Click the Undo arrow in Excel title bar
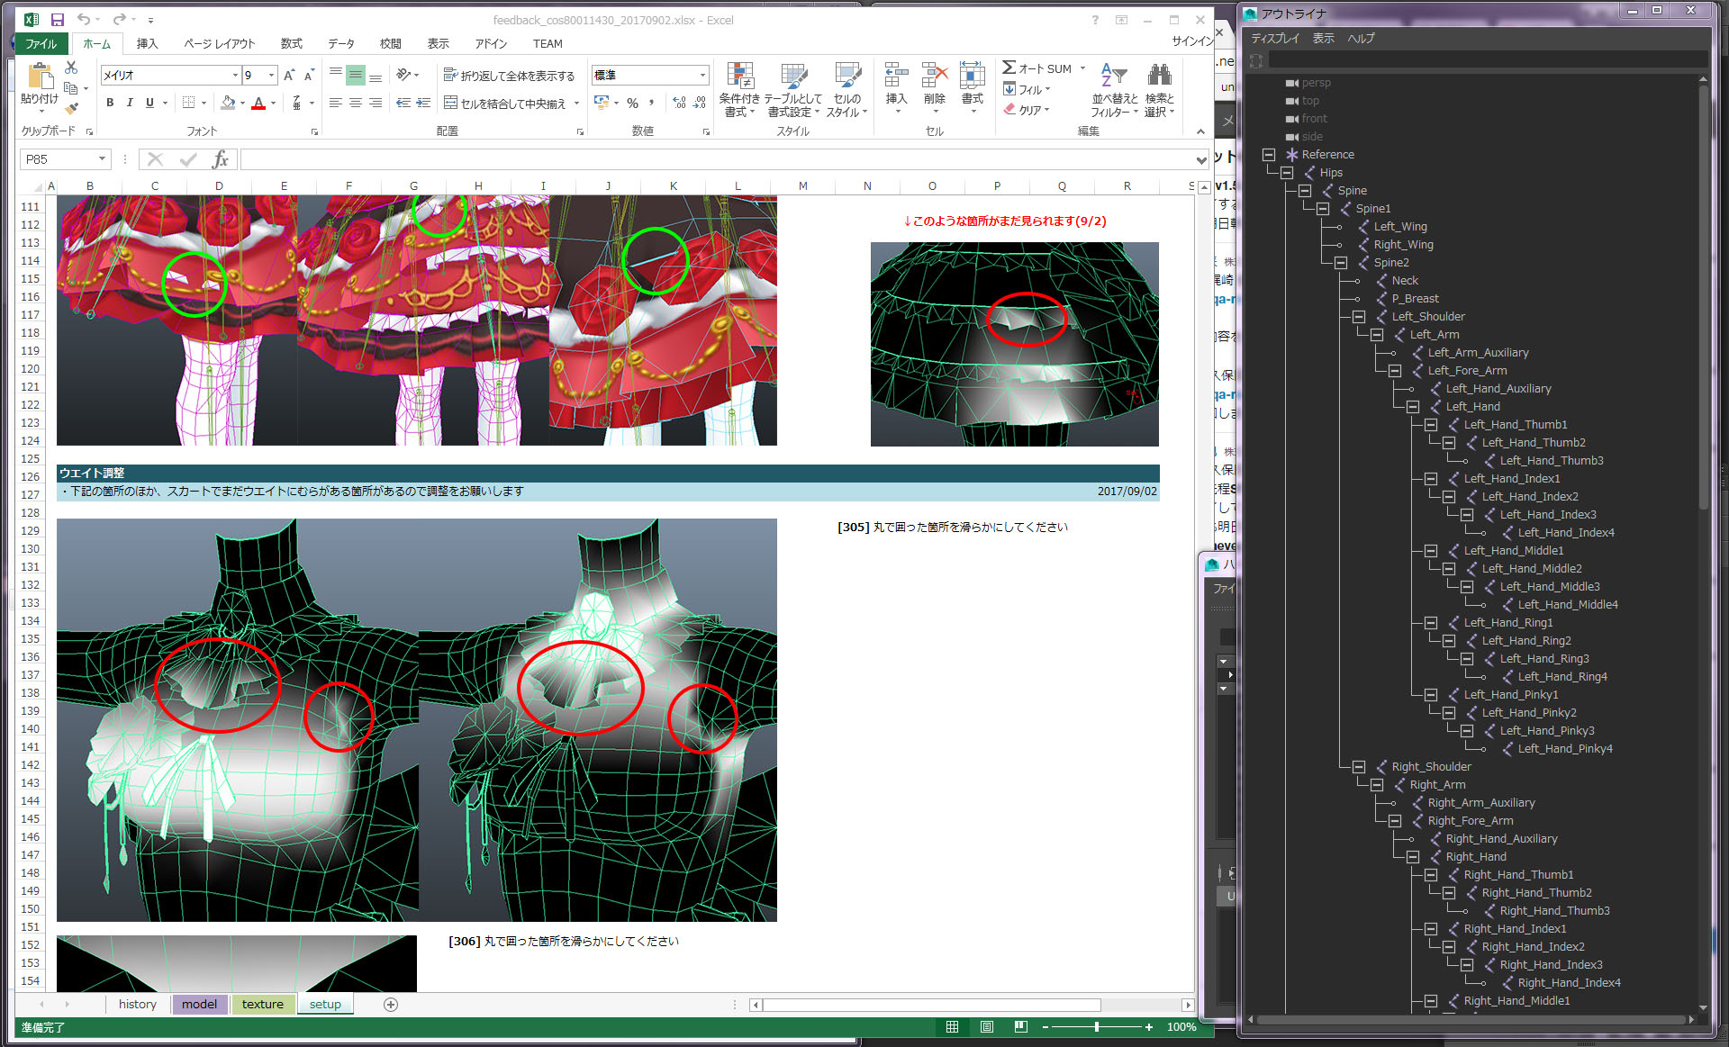 (84, 19)
